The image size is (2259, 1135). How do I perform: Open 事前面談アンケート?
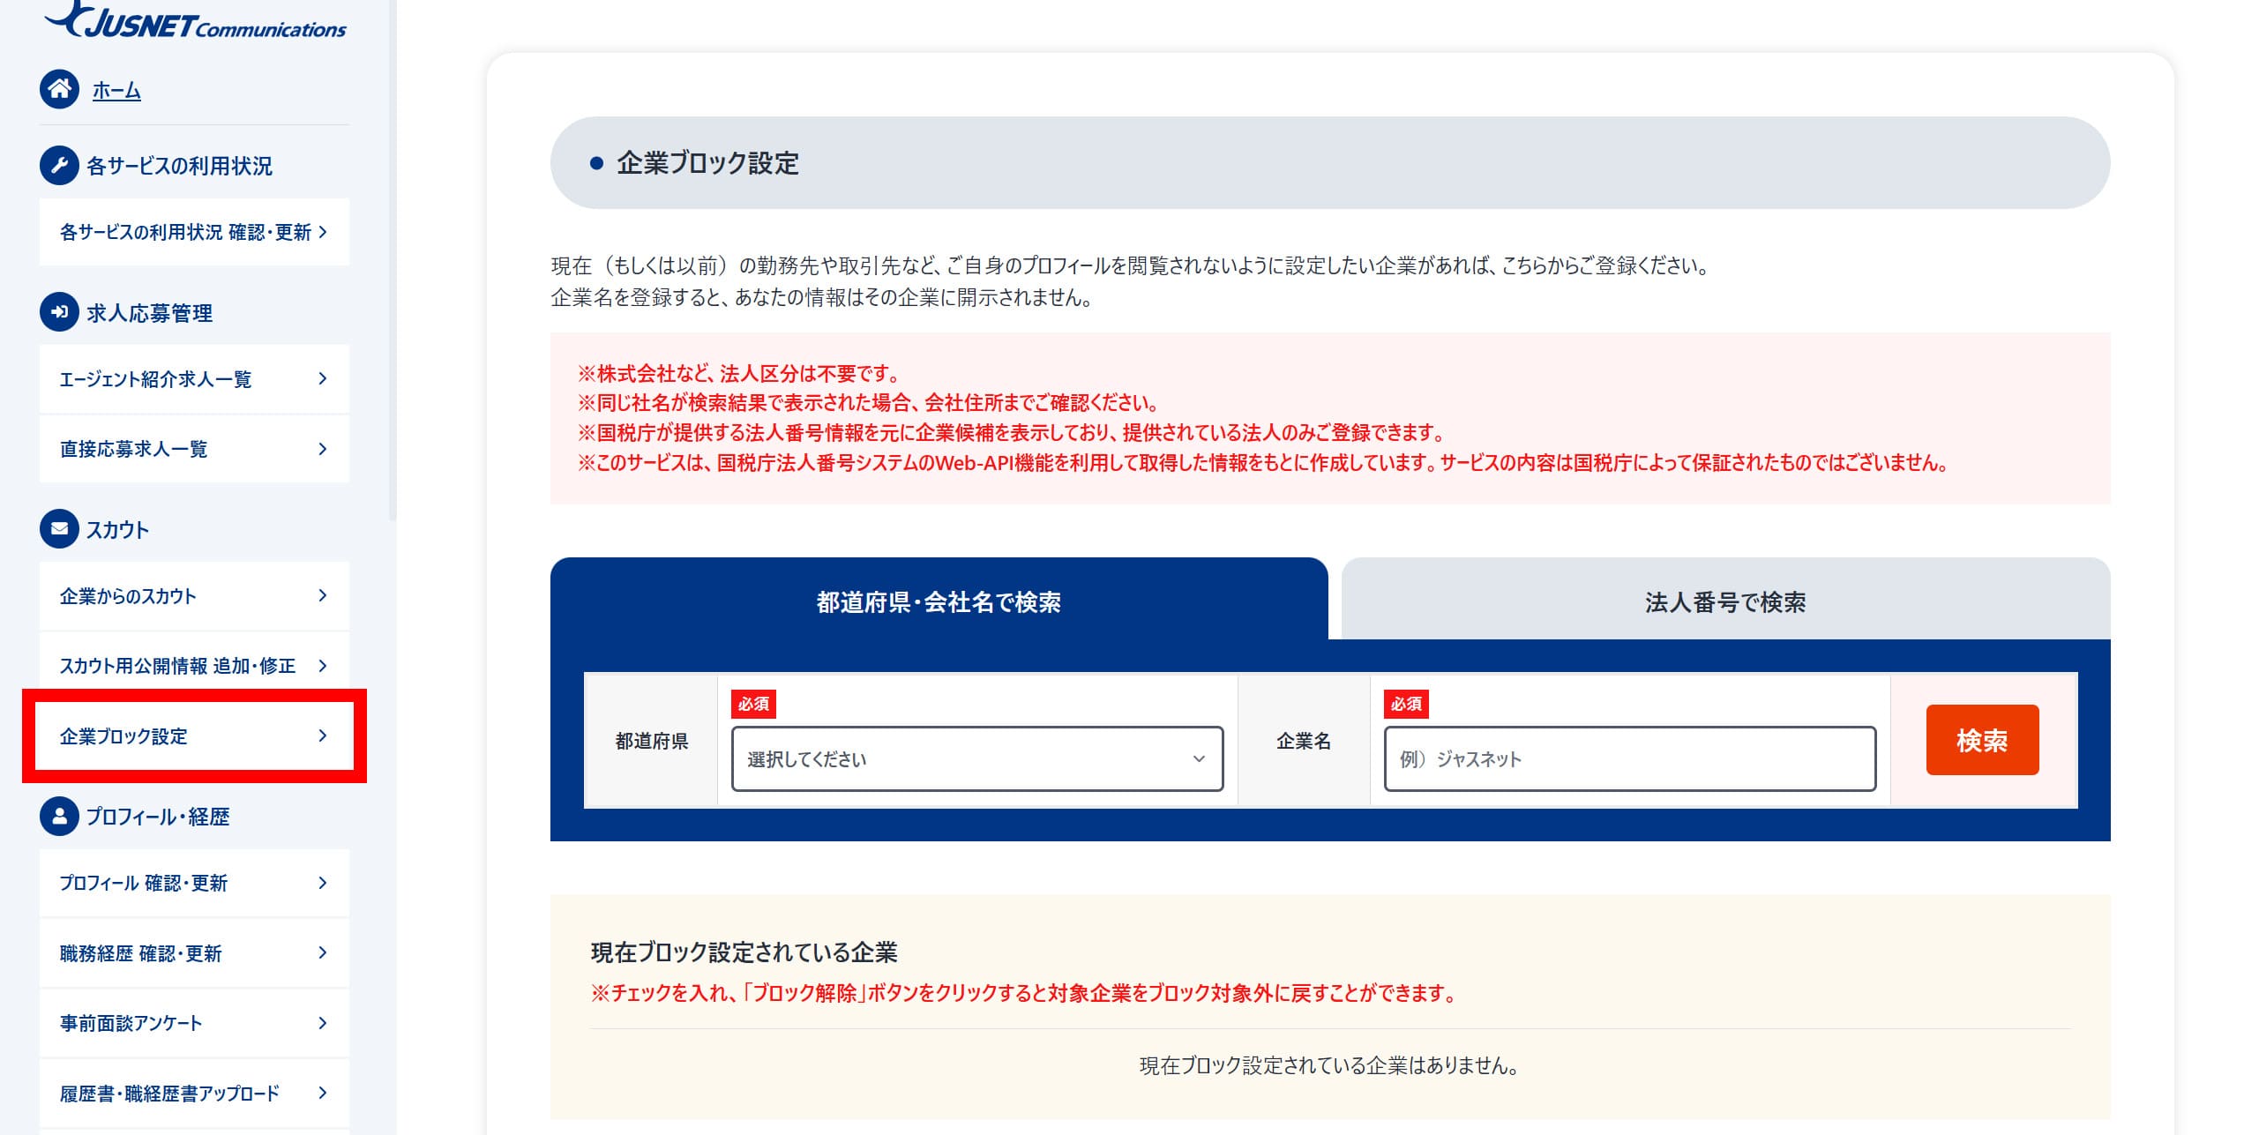pos(194,1023)
